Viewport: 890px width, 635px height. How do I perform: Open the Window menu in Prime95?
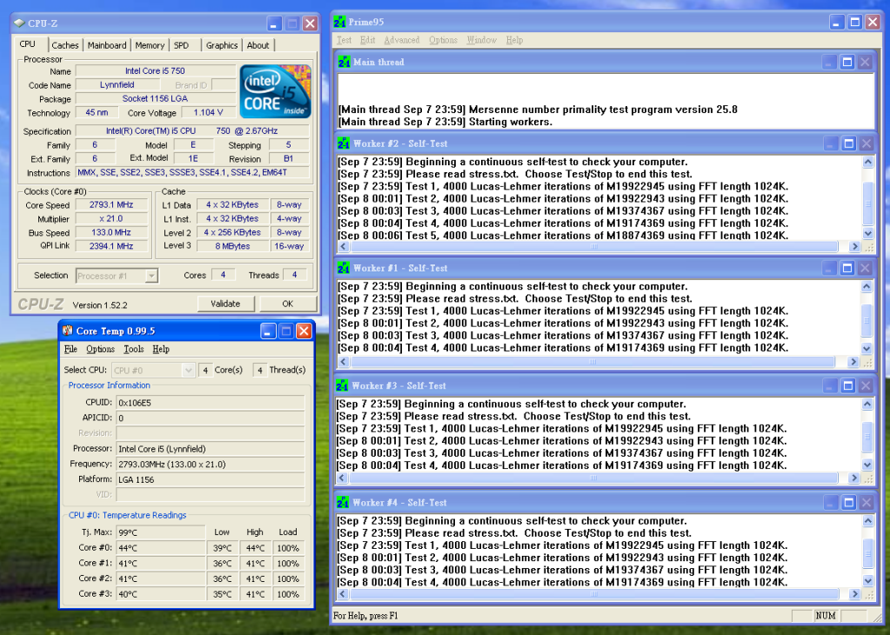pyautogui.click(x=481, y=40)
